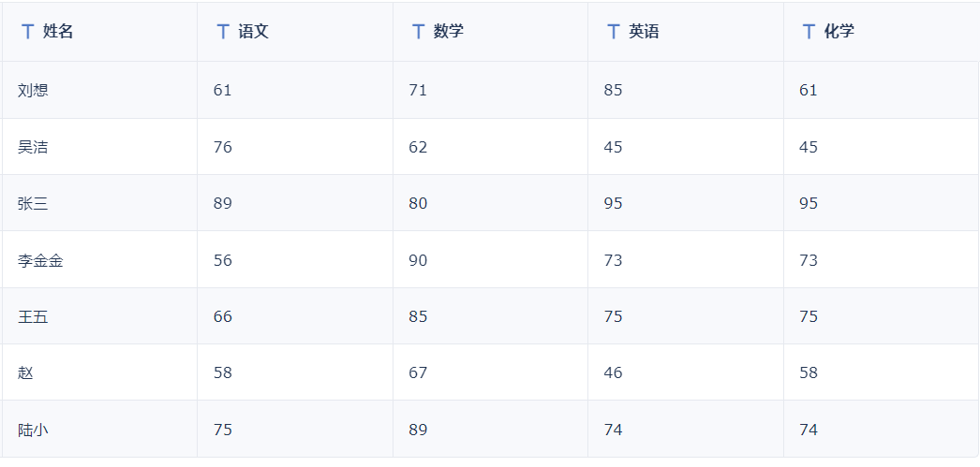Click the text-type icon beside 语文
980x467 pixels.
pyautogui.click(x=223, y=32)
